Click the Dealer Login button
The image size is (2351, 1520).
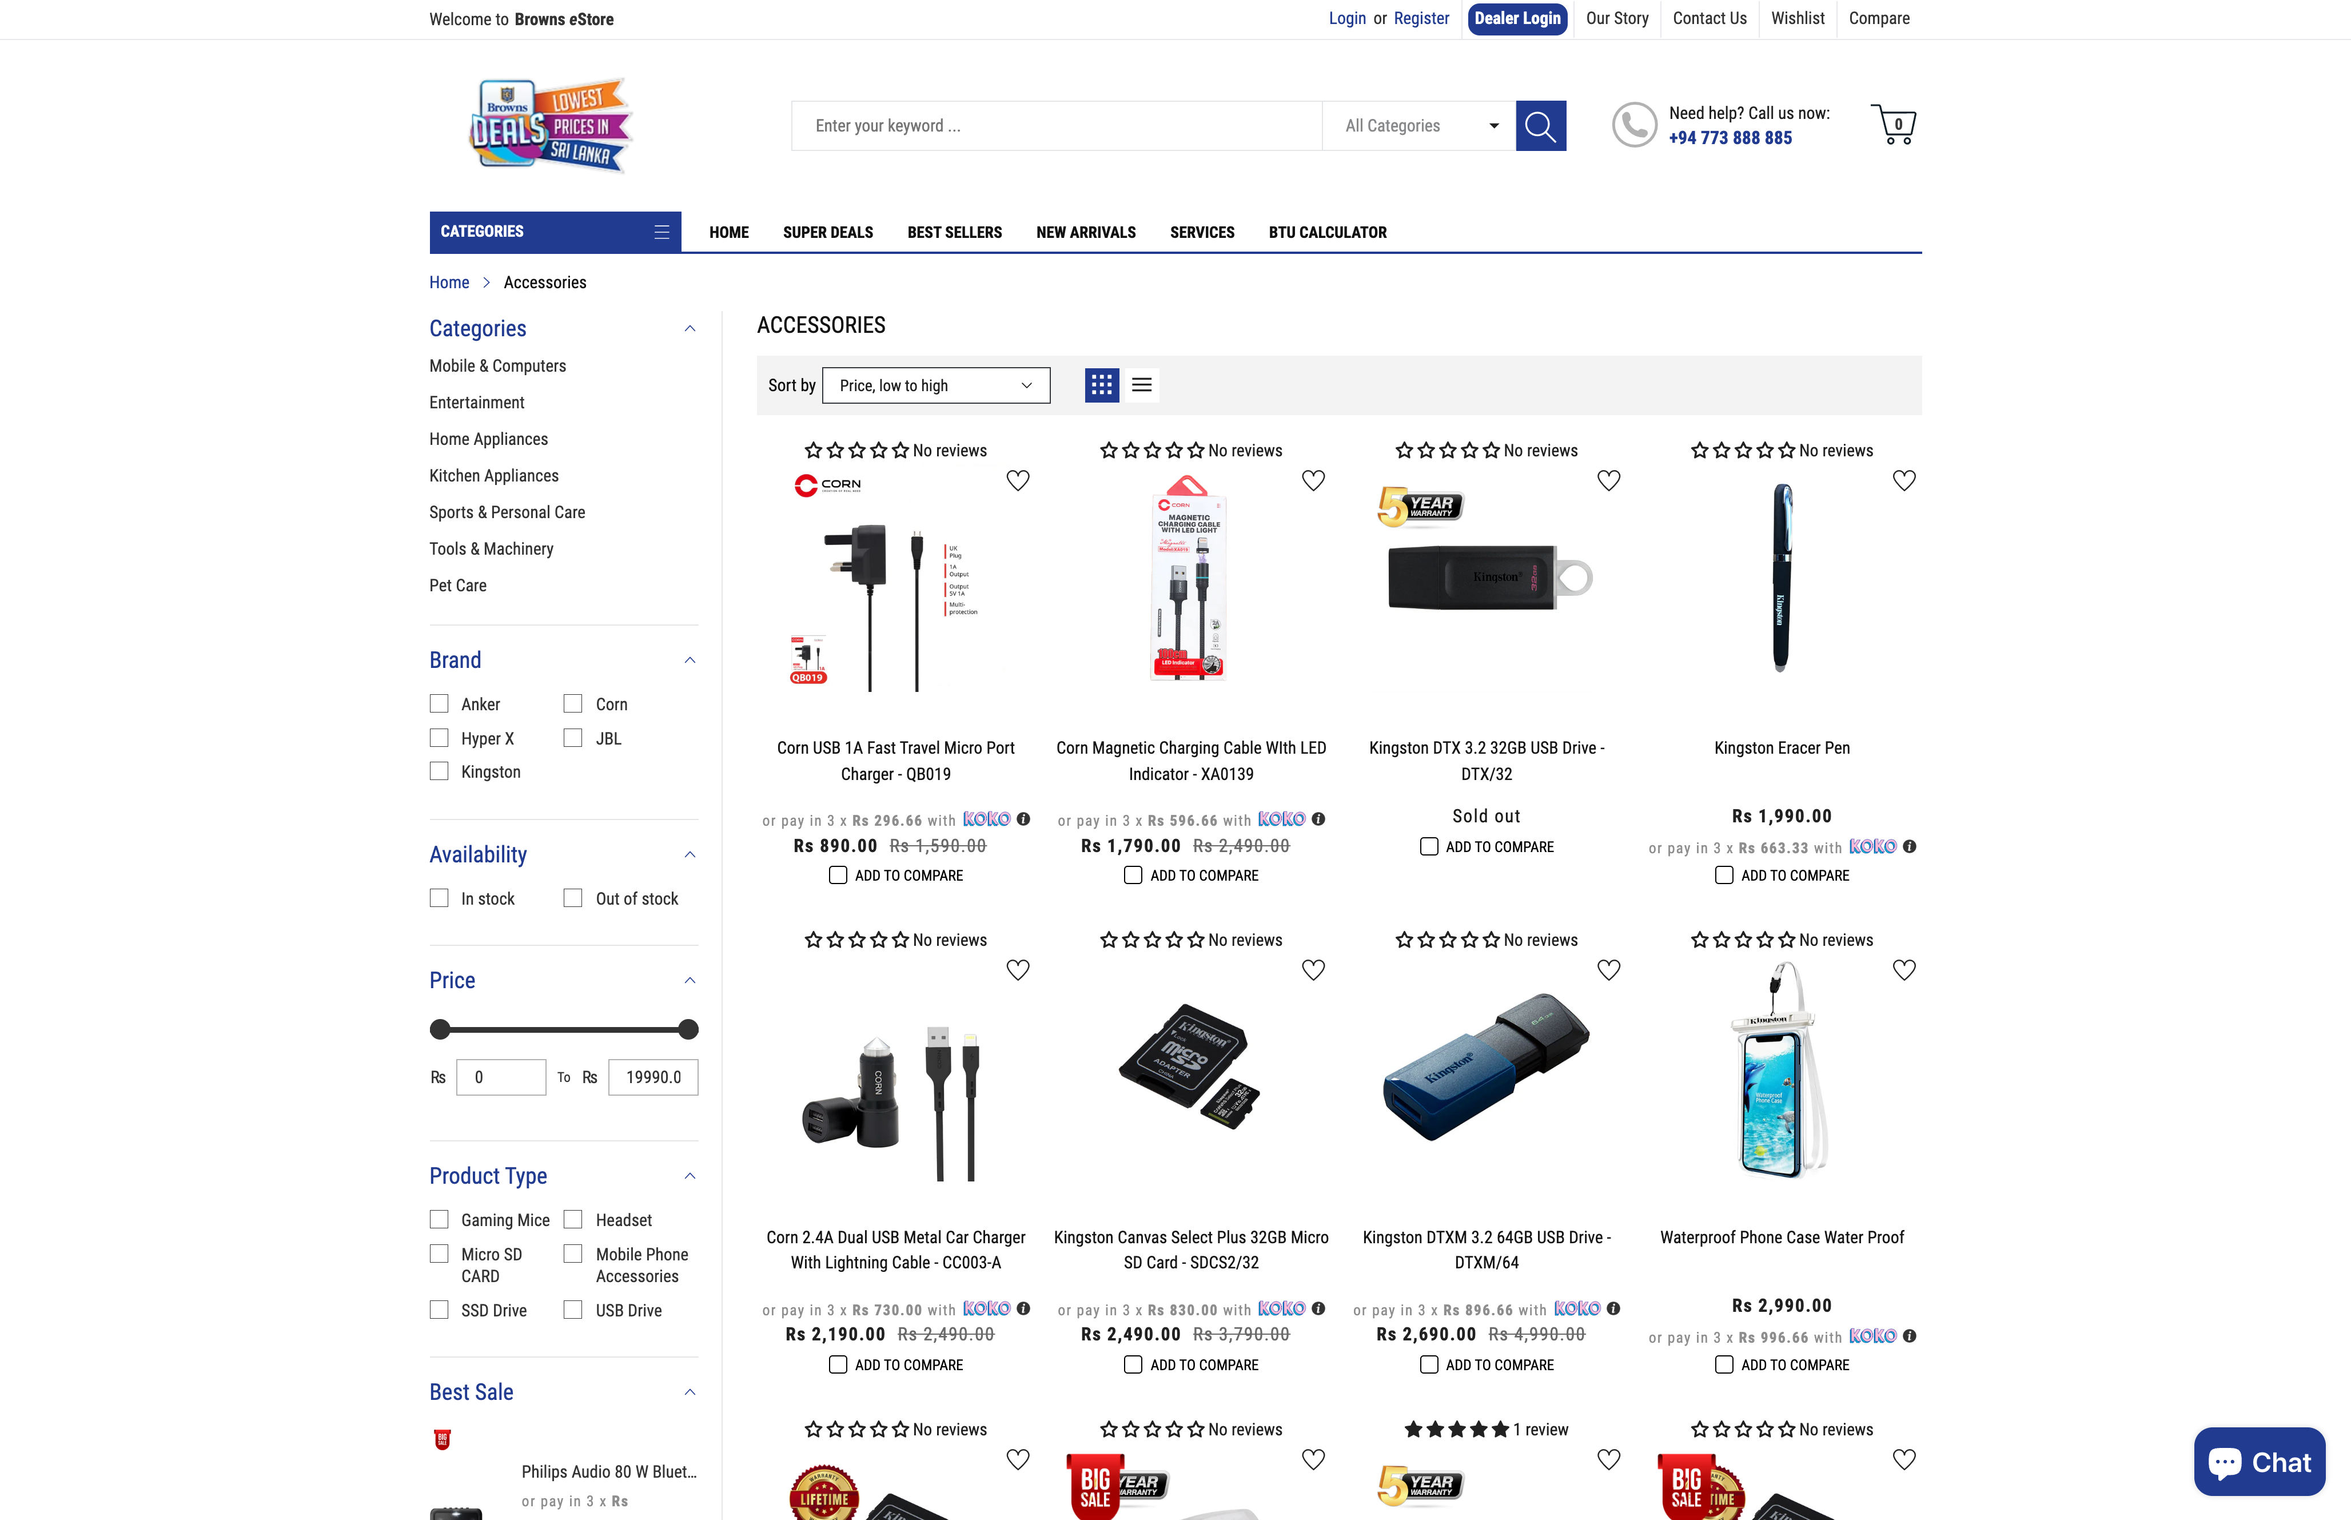coord(1517,19)
